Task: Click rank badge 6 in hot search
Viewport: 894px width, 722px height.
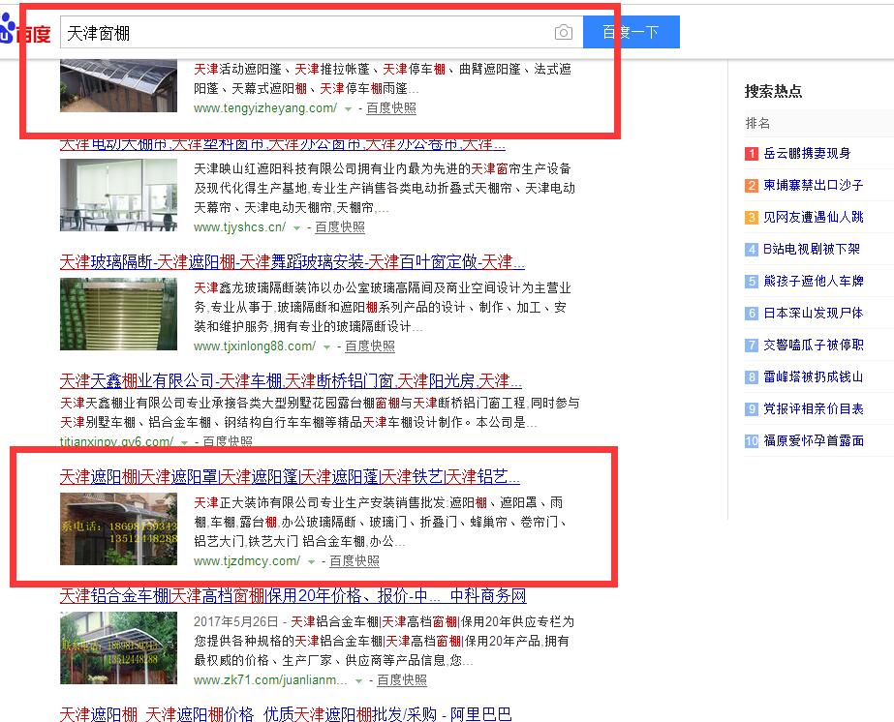Action: coord(752,314)
